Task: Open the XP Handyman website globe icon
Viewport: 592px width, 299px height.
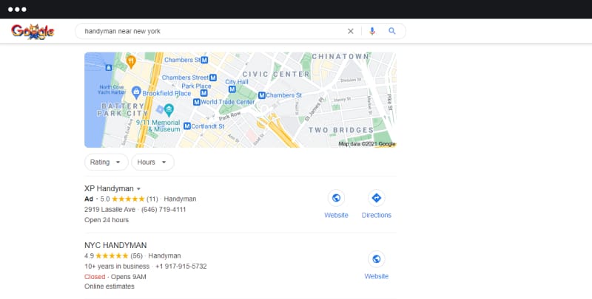Action: tap(336, 198)
